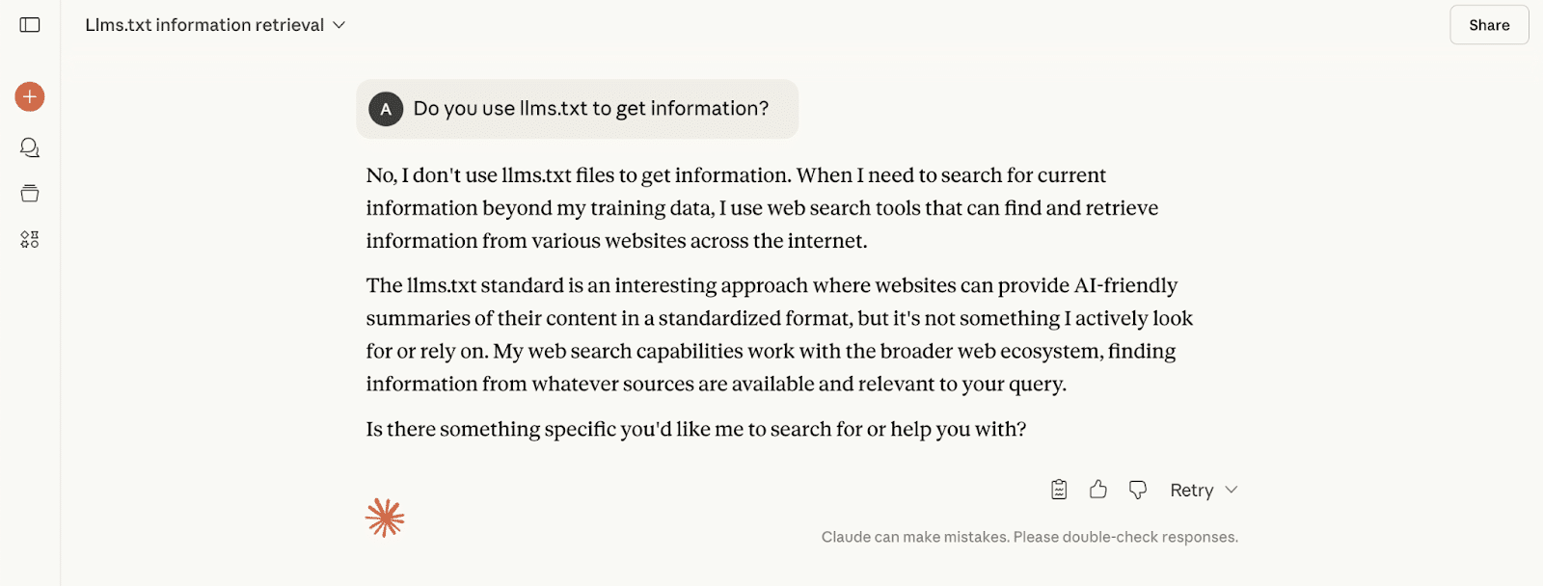Click Retry to regenerate the response
The width and height of the screenshot is (1543, 586).
click(x=1192, y=490)
